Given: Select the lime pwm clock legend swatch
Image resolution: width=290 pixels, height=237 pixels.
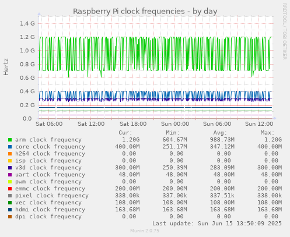Looking at the screenshot, I should click(10, 182).
